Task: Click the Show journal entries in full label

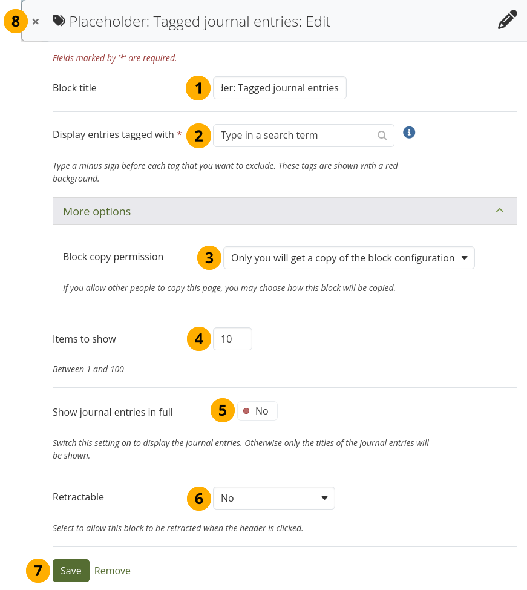Action: [x=113, y=412]
